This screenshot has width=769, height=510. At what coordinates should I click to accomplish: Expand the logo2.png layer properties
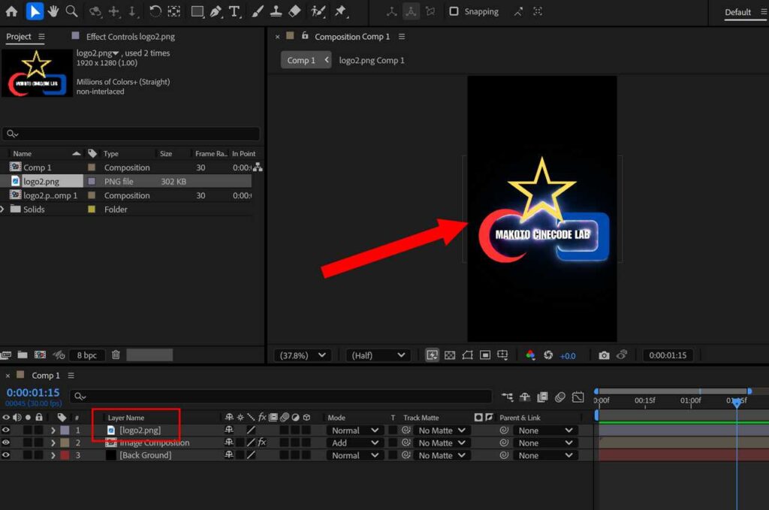point(53,430)
